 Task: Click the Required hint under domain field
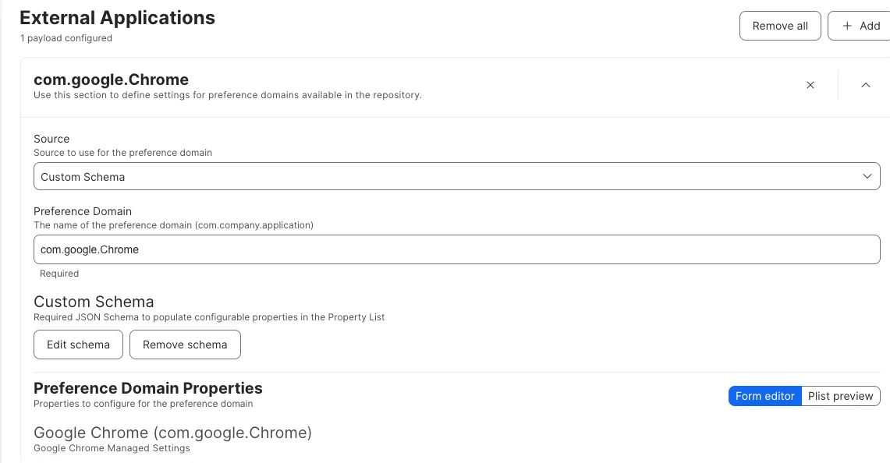point(59,274)
